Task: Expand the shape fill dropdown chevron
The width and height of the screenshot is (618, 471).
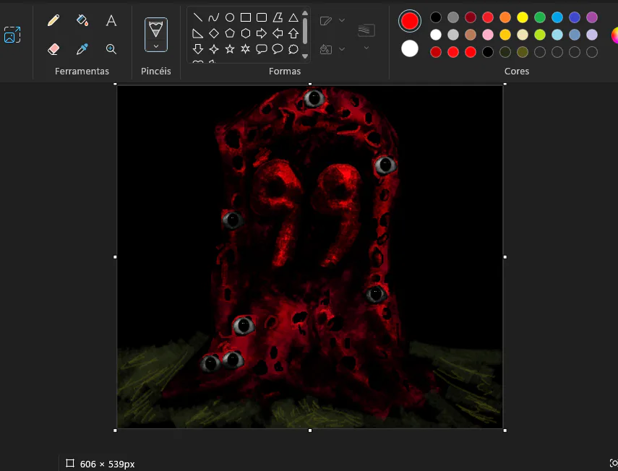Action: [x=342, y=49]
